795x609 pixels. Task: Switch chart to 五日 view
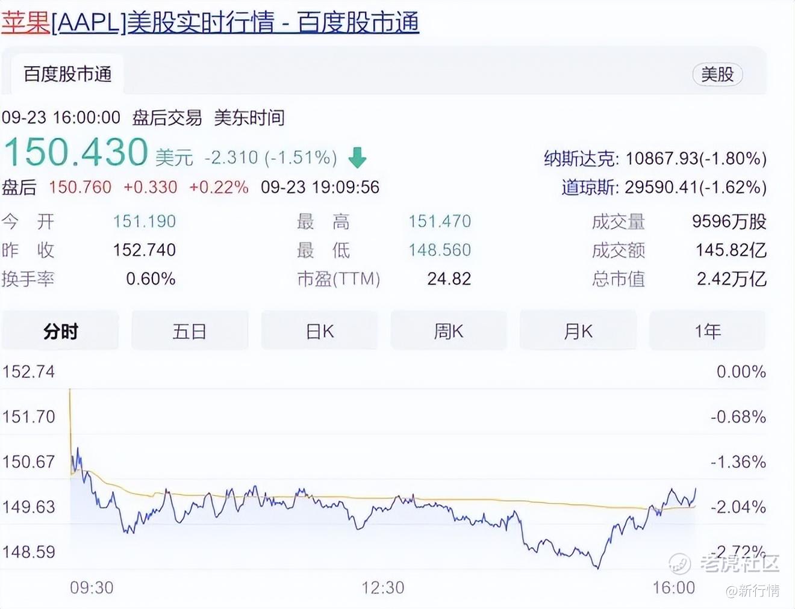tap(190, 331)
